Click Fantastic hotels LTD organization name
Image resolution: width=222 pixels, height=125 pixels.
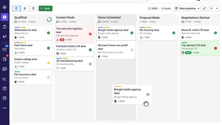click(66, 49)
